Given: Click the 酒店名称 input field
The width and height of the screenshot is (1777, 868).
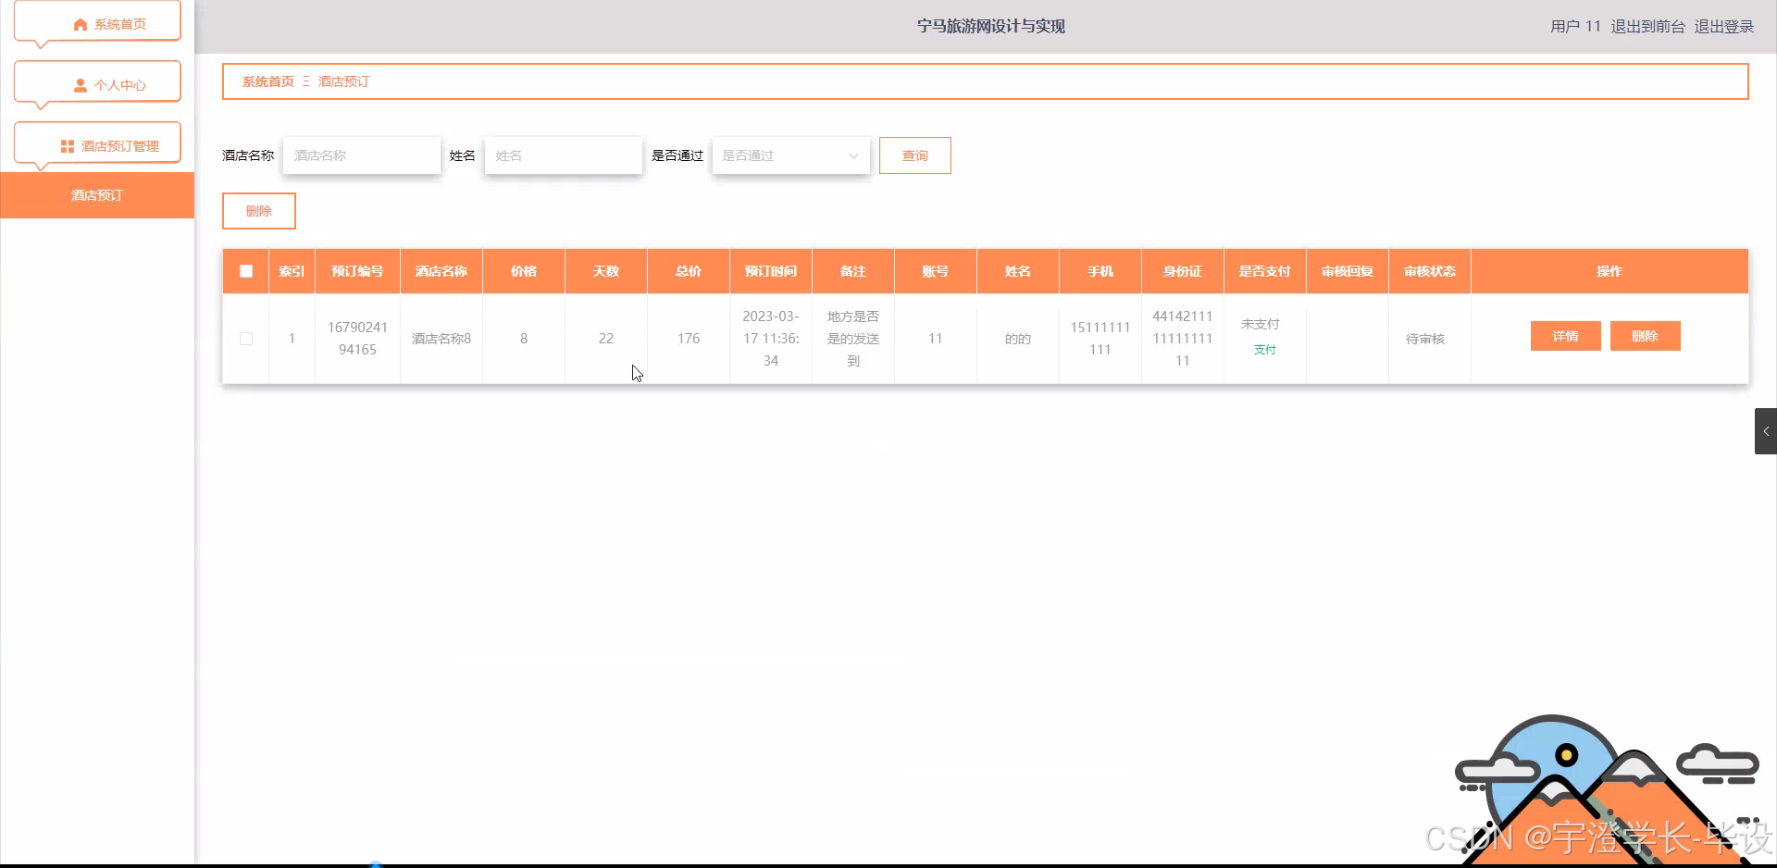Looking at the screenshot, I should point(361,155).
